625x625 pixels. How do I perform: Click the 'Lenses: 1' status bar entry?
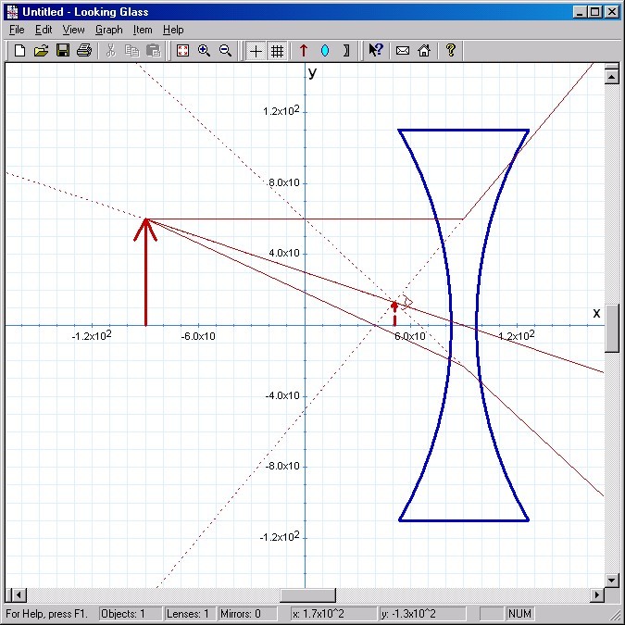[191, 614]
